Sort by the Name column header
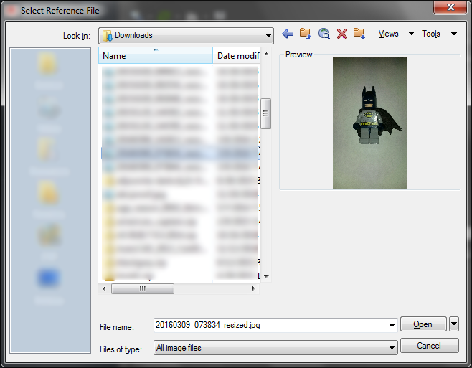Image resolution: width=472 pixels, height=368 pixels. 156,56
